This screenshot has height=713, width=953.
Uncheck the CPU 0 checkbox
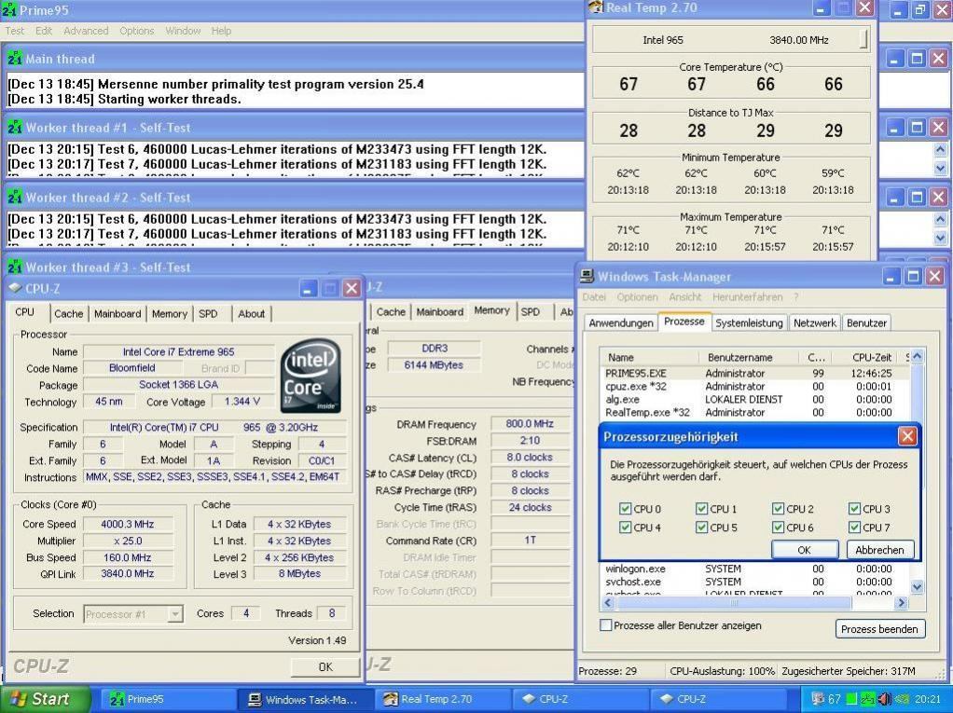tap(625, 508)
